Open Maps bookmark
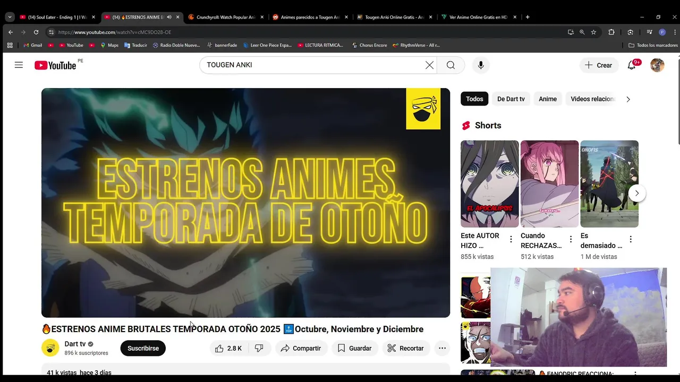The width and height of the screenshot is (680, 382). pos(109,45)
